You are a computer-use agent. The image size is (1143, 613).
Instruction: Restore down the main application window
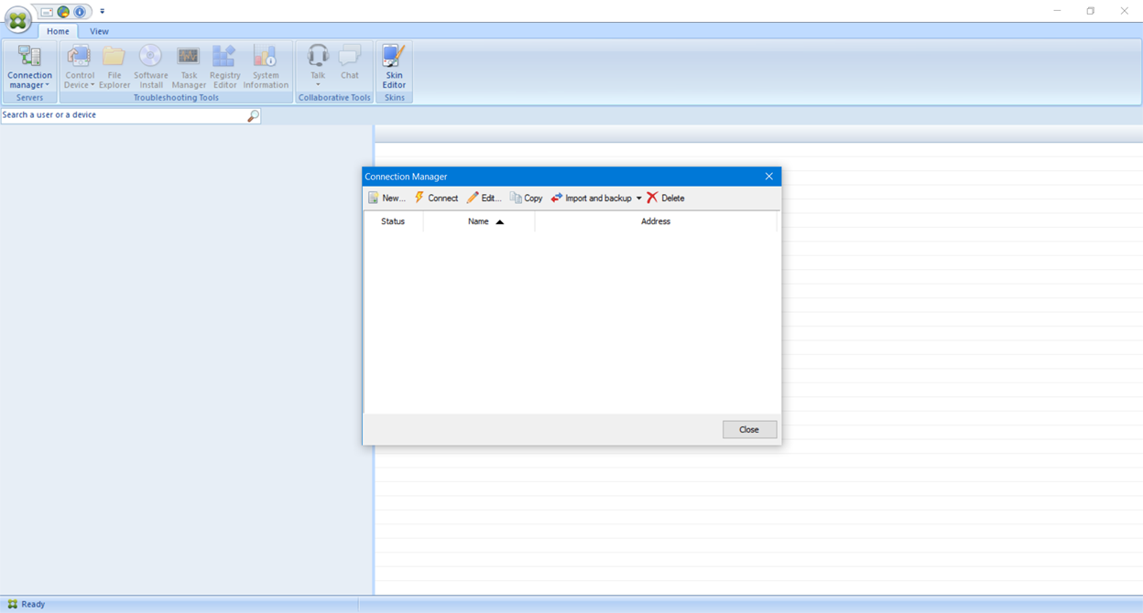point(1091,11)
